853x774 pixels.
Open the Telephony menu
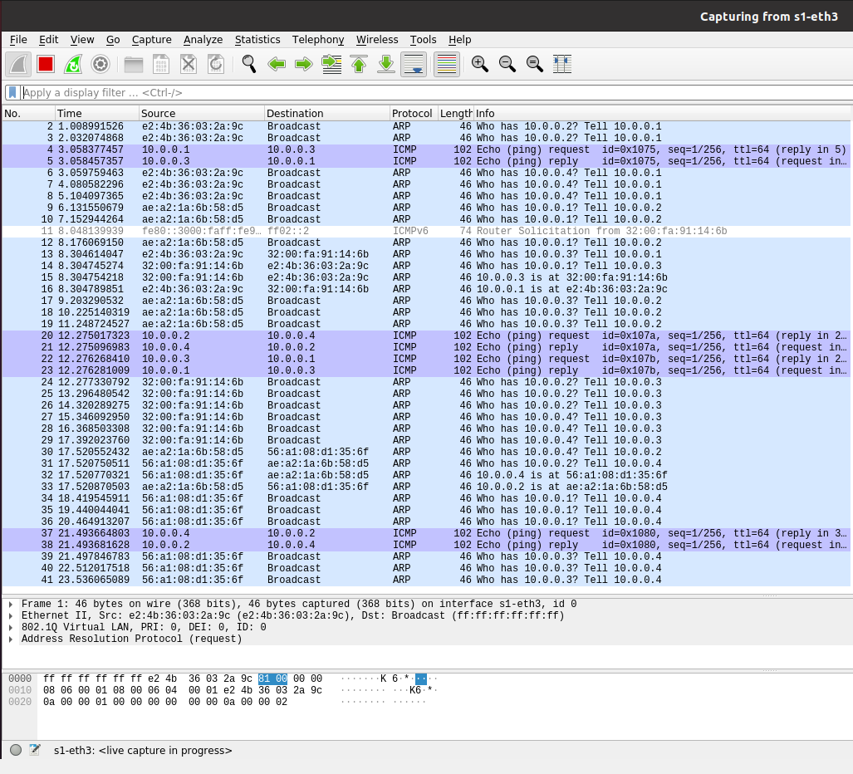318,40
